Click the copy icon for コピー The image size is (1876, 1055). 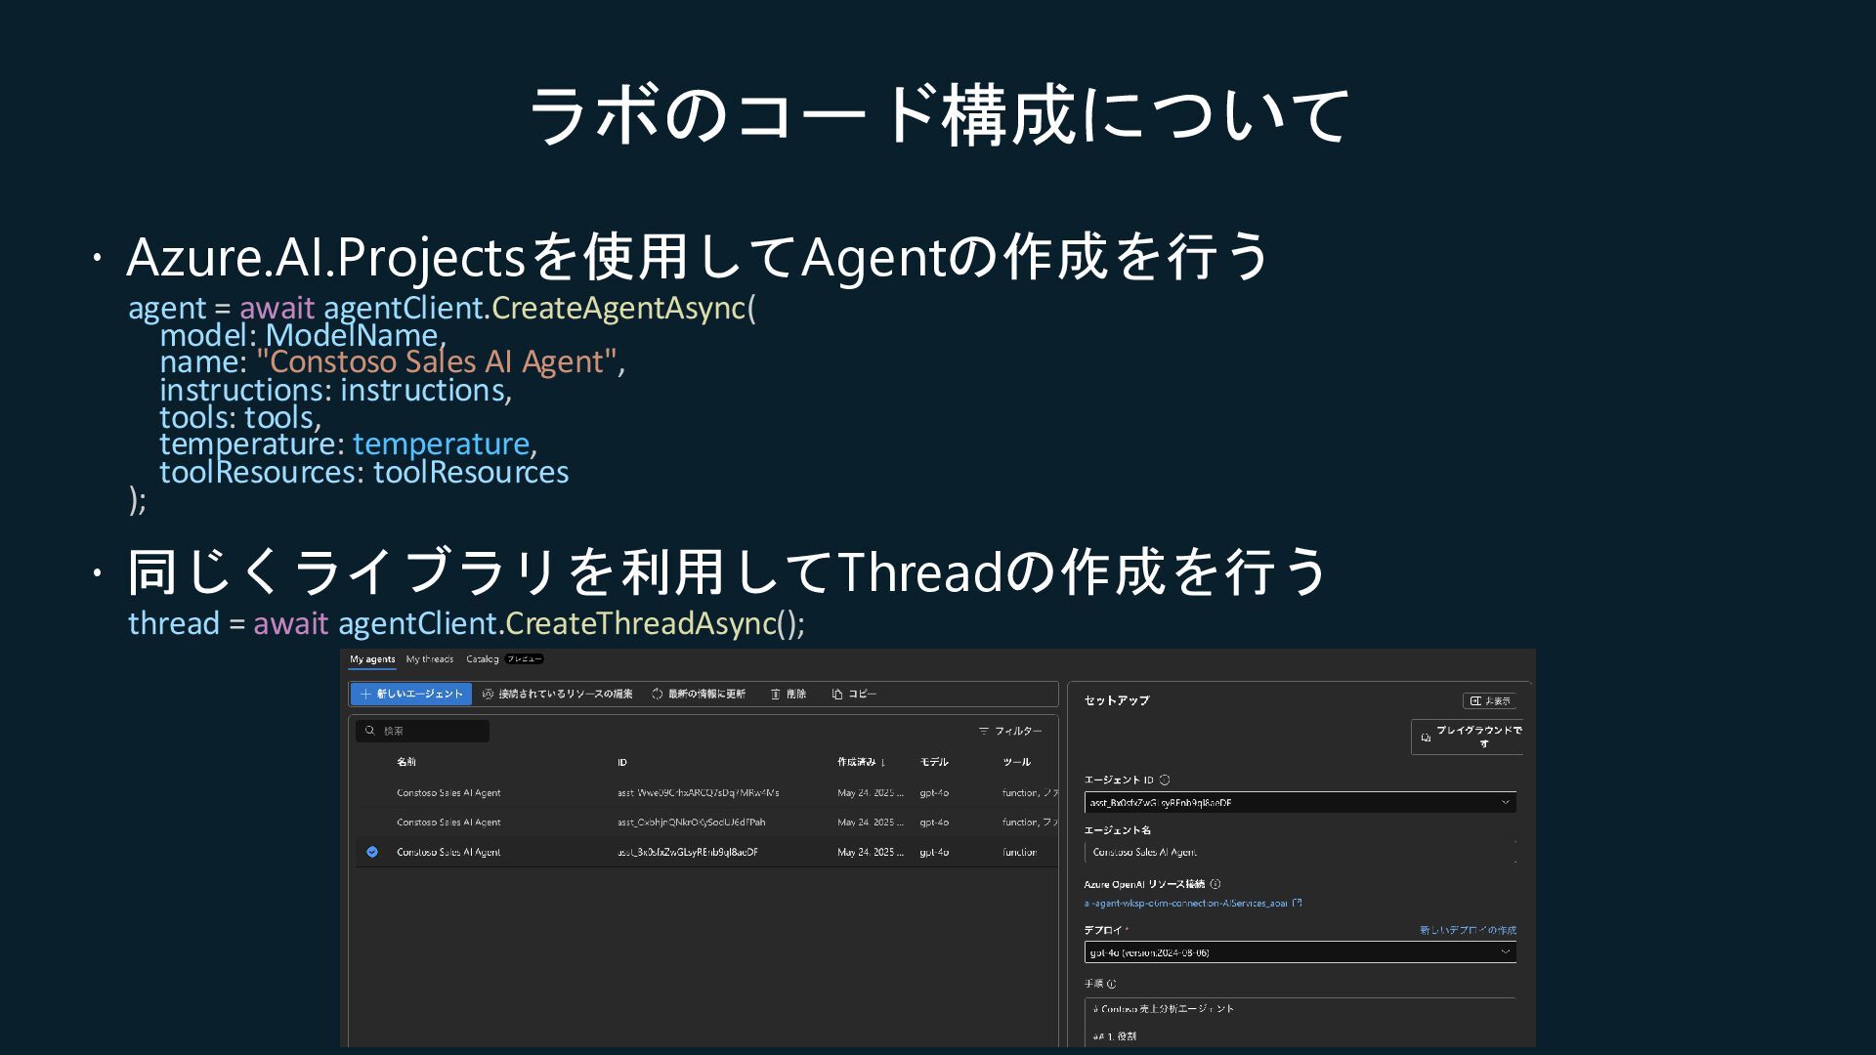837,695
